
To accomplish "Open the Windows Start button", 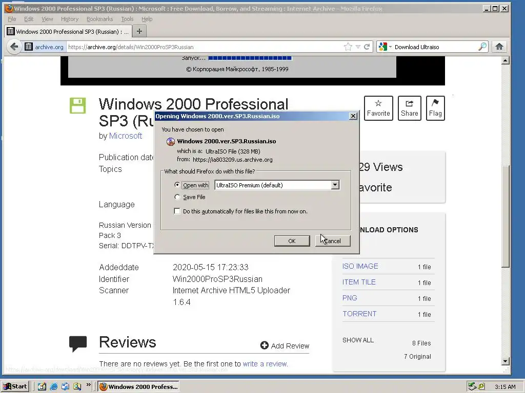I will [15, 387].
